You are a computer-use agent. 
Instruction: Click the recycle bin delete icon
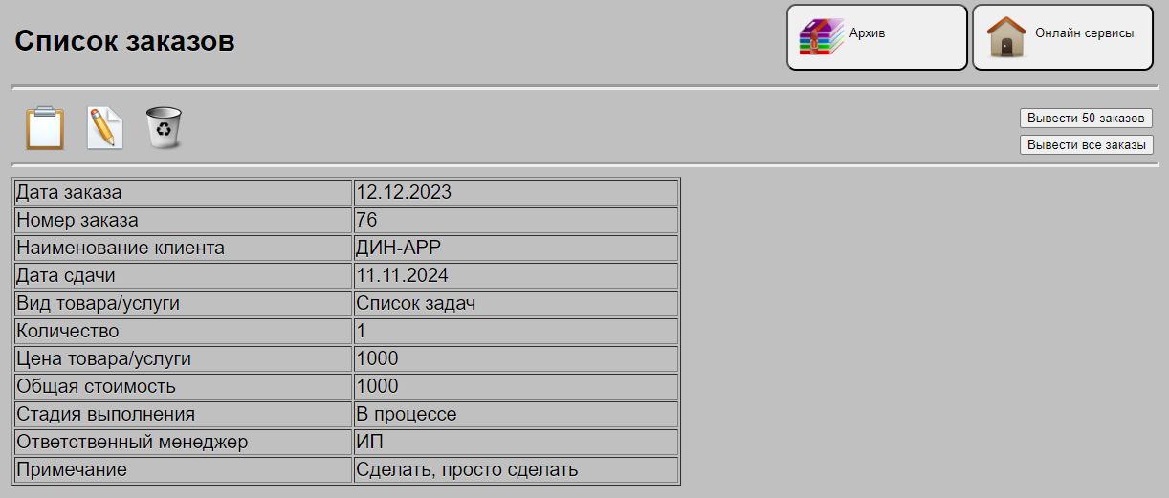click(x=165, y=128)
